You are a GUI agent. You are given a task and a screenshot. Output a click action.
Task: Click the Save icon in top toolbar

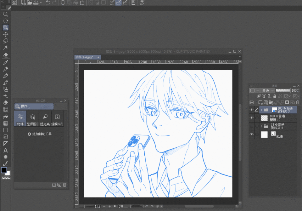click(x=36, y=3)
